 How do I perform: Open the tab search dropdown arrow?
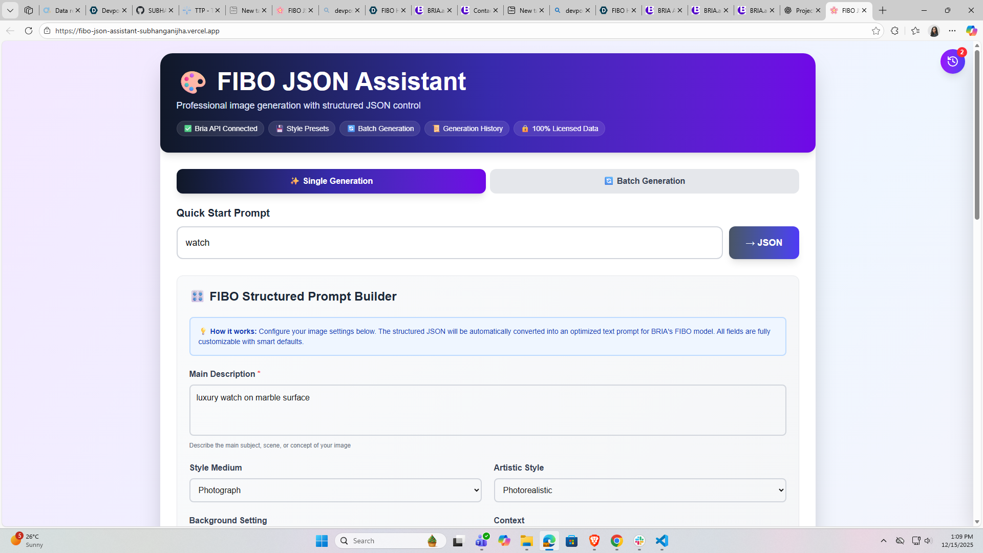pos(10,10)
